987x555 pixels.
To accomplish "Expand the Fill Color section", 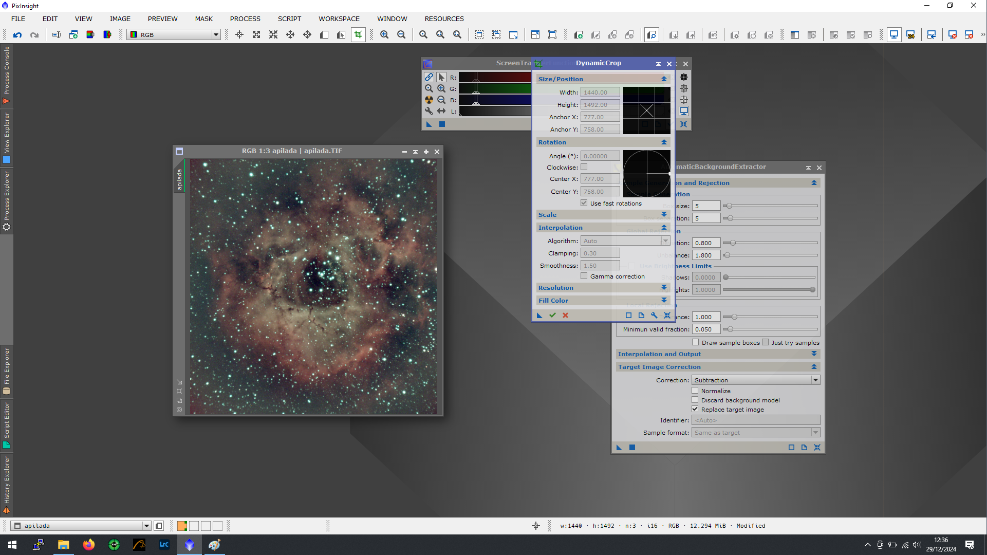I will (x=664, y=301).
